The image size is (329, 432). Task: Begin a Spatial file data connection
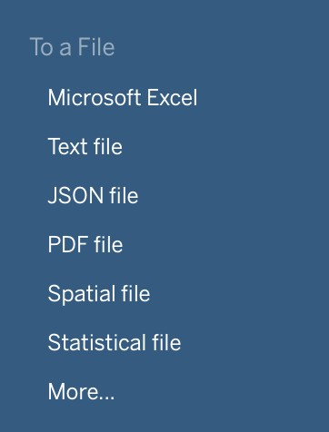coord(99,293)
